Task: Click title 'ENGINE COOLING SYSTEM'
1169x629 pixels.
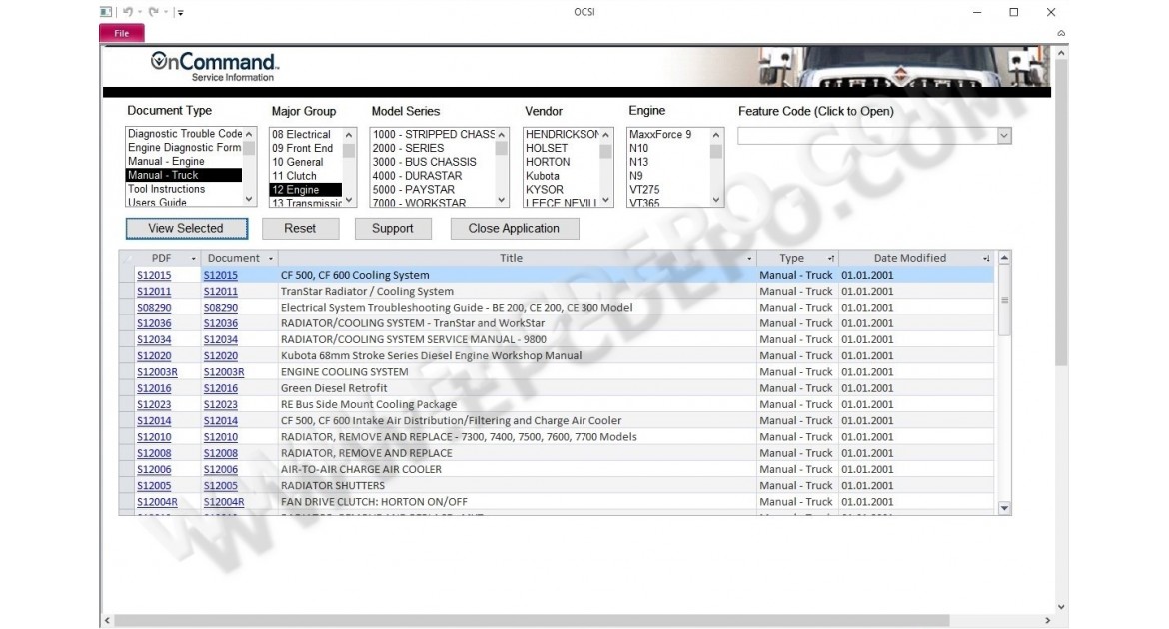Action: [345, 372]
